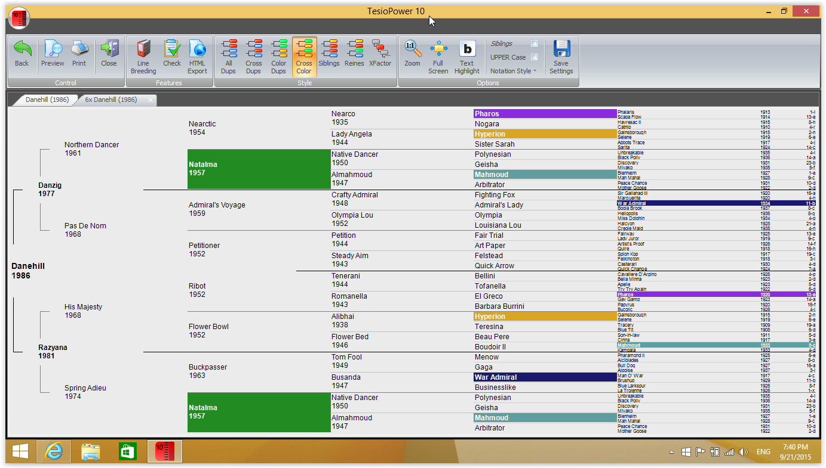826x468 pixels.
Task: Select Siblings style icon
Action: coord(329,54)
